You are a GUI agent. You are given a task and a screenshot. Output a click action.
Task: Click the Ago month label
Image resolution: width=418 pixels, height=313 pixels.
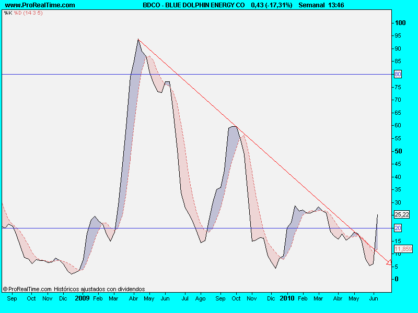200,298
